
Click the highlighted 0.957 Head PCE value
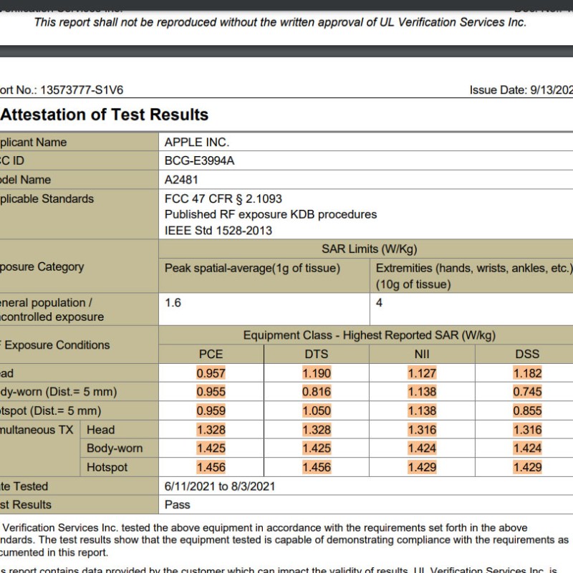click(211, 373)
